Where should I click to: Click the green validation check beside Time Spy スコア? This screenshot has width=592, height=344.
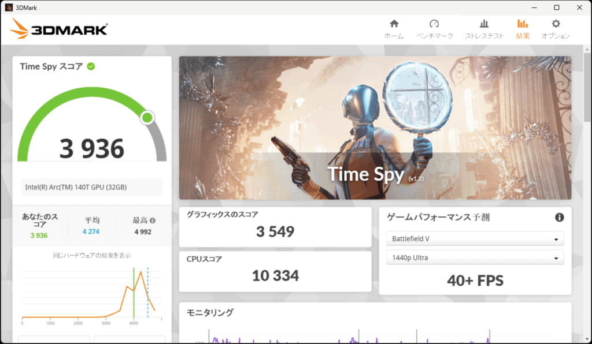(x=91, y=66)
